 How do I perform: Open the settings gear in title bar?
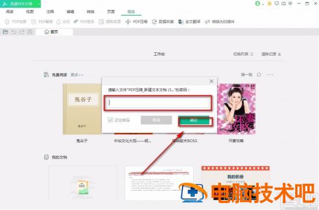291,3
